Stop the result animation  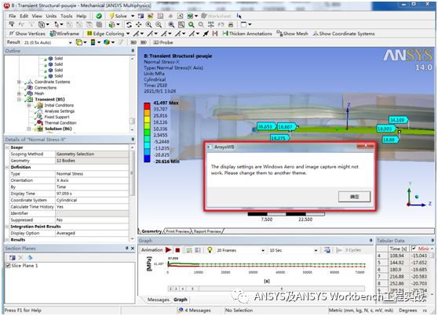177,250
